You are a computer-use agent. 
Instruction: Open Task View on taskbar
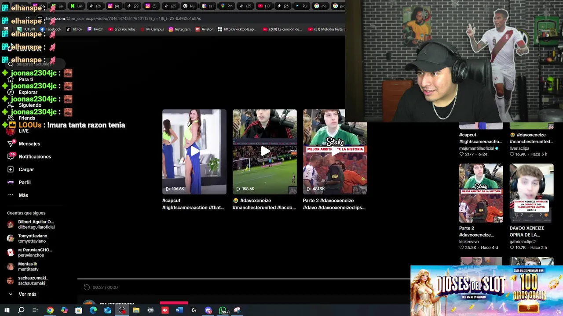click(x=35, y=310)
